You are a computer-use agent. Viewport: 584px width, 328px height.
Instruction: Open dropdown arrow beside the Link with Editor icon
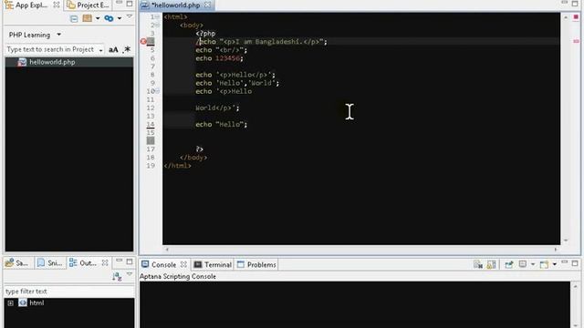click(120, 18)
